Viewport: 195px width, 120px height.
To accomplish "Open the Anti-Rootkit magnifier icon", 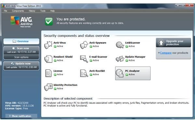I will [84, 73].
